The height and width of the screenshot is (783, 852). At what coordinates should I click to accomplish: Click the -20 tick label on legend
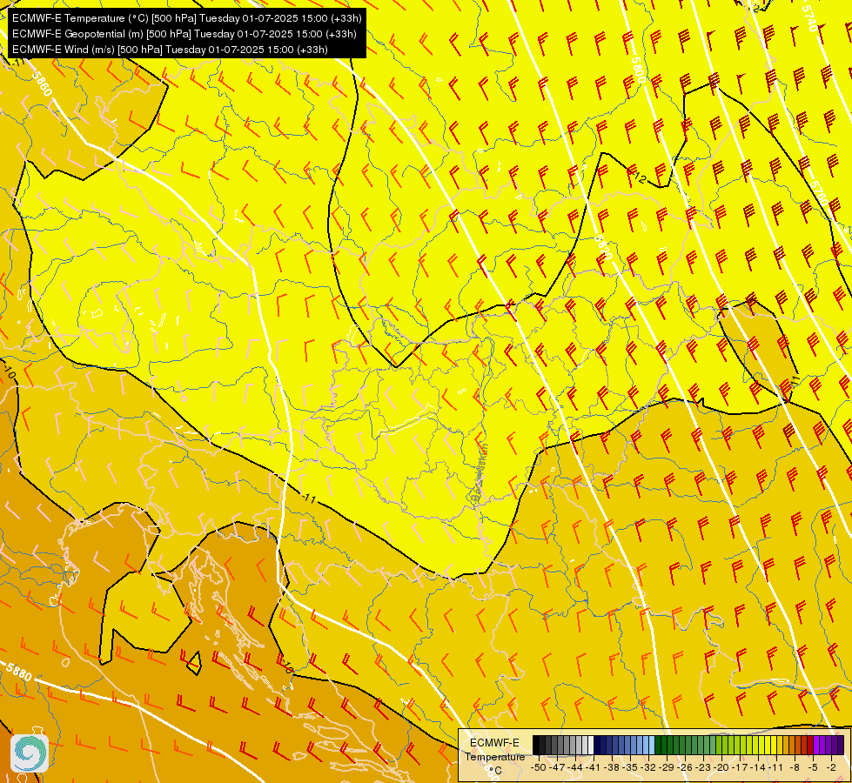click(x=721, y=768)
